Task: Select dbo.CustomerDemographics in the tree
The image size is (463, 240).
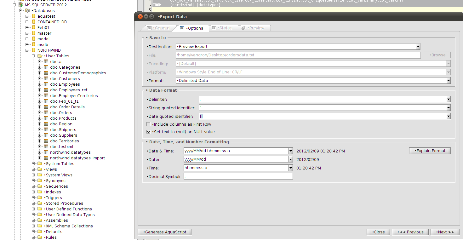Action: 78,73
